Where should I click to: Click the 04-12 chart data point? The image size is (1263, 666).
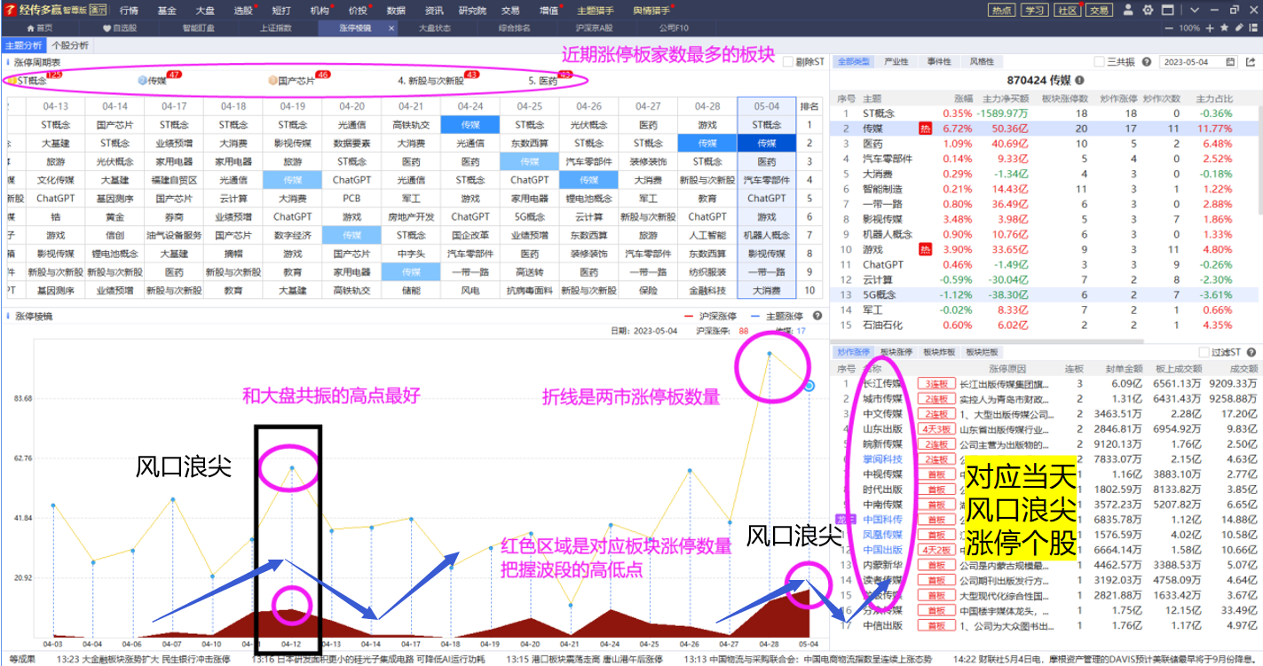[292, 467]
